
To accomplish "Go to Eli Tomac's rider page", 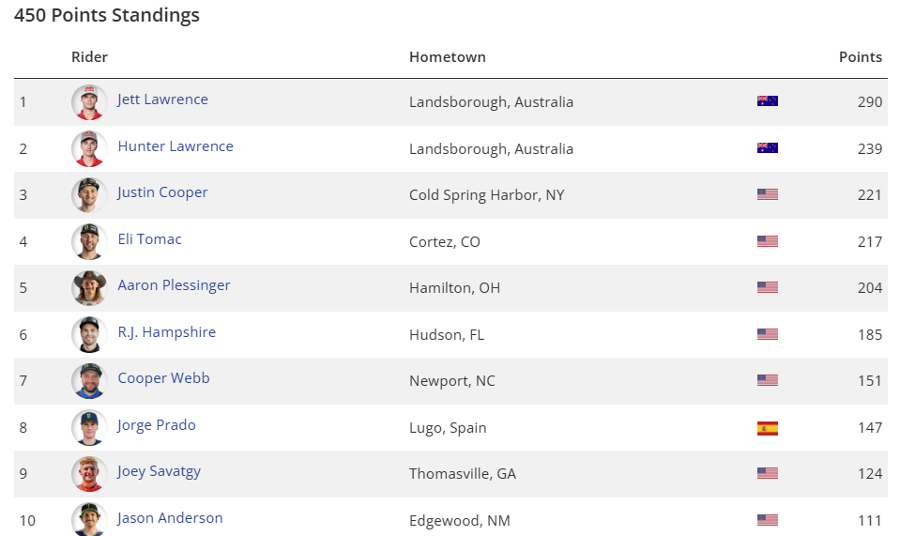I will (x=149, y=239).
